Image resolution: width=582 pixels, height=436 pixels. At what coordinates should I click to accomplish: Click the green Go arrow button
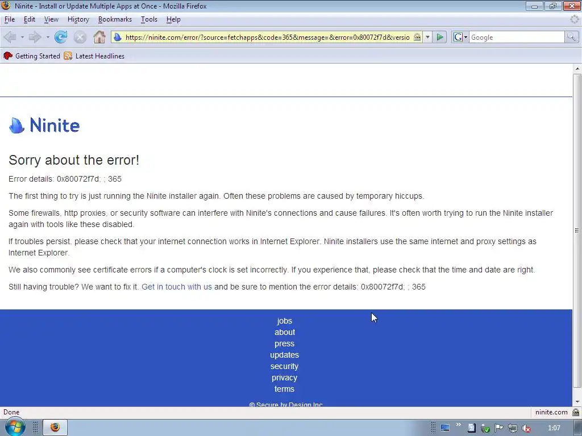click(440, 37)
